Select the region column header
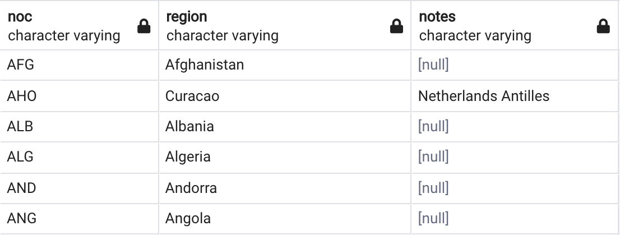620x235 pixels. click(x=285, y=25)
